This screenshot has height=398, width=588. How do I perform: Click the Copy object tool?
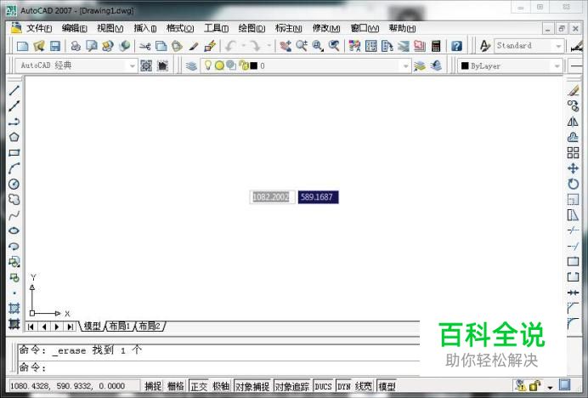click(573, 106)
